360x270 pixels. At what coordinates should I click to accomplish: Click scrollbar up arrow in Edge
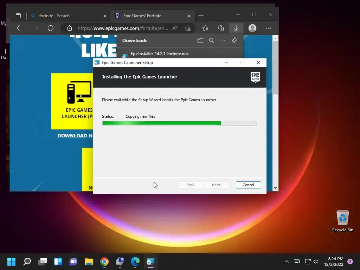(275, 38)
